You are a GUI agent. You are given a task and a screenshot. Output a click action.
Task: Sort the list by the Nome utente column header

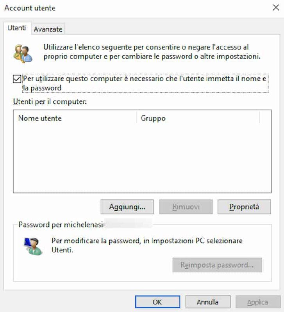pyautogui.click(x=75, y=118)
